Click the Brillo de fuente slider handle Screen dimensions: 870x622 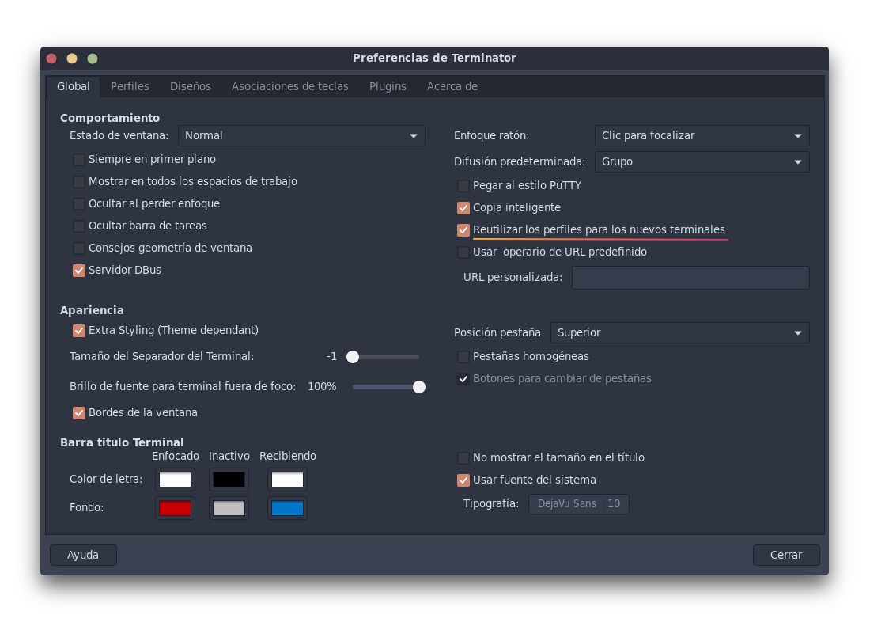419,387
